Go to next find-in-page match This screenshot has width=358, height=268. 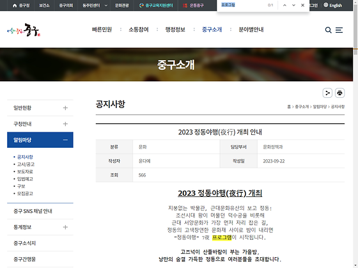[293, 5]
